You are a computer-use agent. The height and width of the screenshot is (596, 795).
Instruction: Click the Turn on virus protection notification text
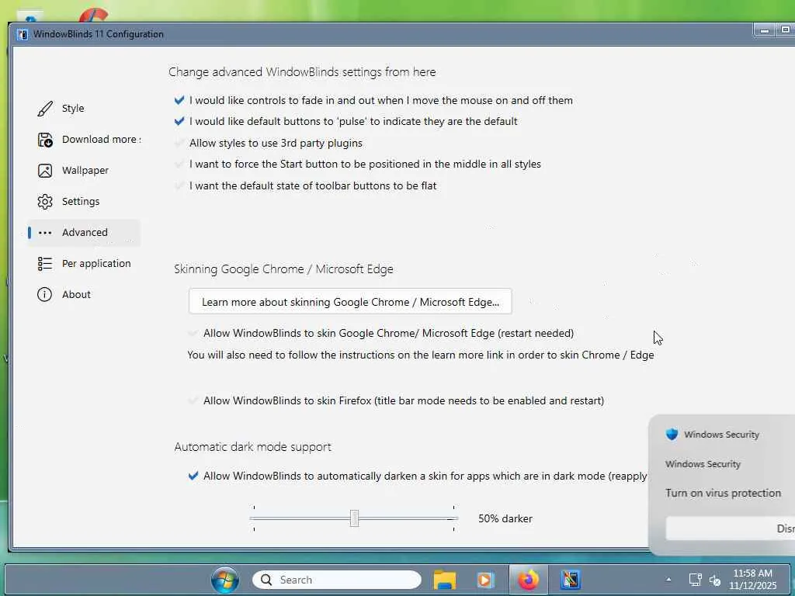click(x=723, y=493)
